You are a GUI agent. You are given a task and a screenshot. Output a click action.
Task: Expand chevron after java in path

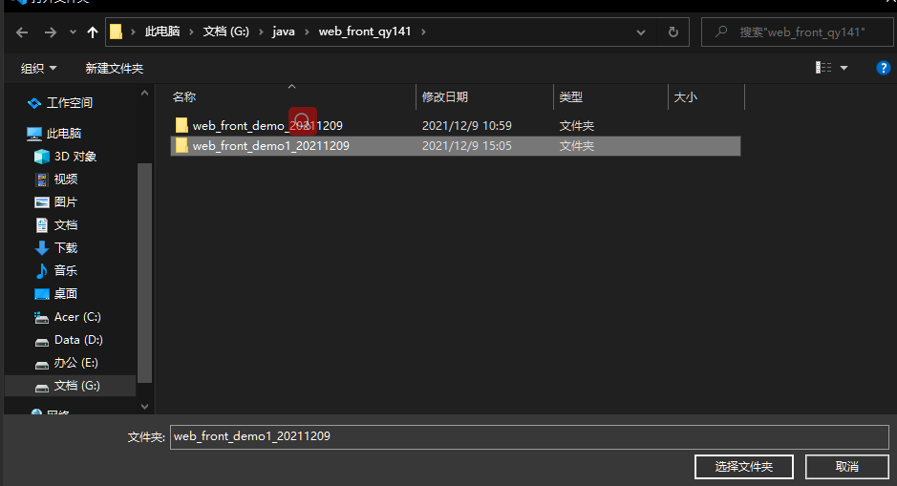point(307,32)
